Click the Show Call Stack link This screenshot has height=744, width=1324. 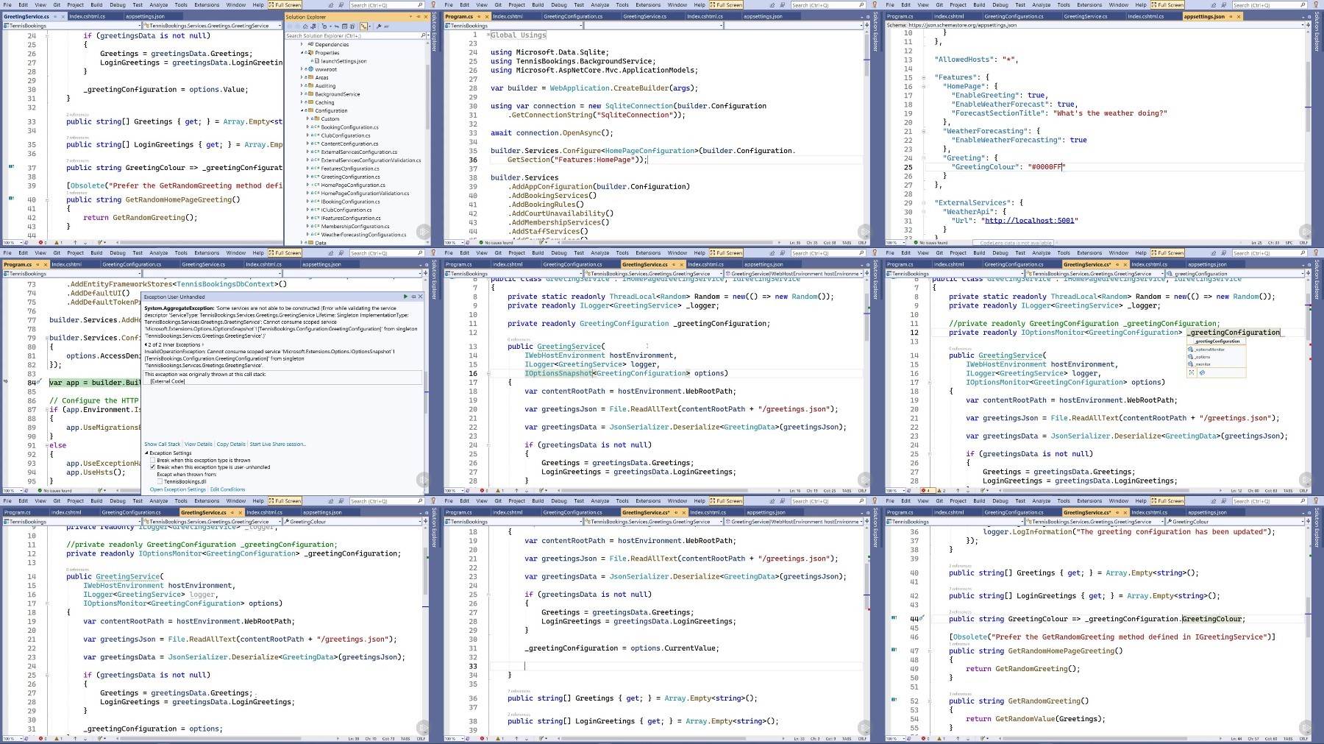click(163, 444)
